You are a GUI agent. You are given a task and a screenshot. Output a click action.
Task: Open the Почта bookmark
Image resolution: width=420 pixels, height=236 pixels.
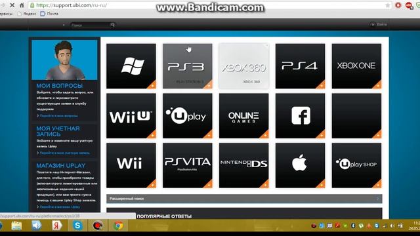(49, 14)
